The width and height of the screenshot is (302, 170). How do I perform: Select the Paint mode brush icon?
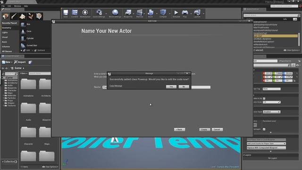click(14, 16)
